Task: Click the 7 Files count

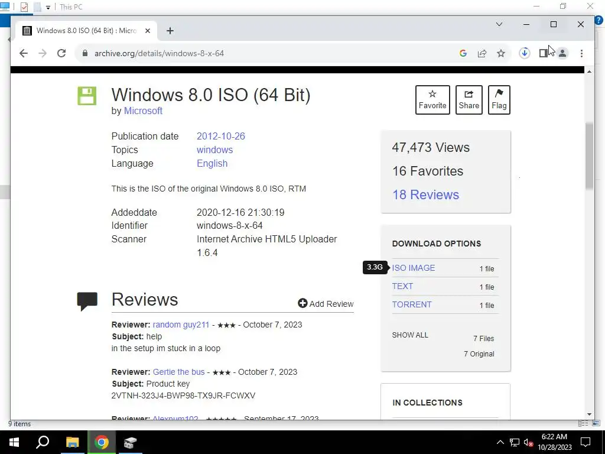Action: (x=483, y=339)
